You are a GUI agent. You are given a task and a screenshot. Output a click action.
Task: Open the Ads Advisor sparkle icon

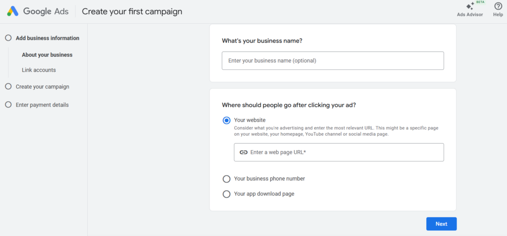(469, 6)
